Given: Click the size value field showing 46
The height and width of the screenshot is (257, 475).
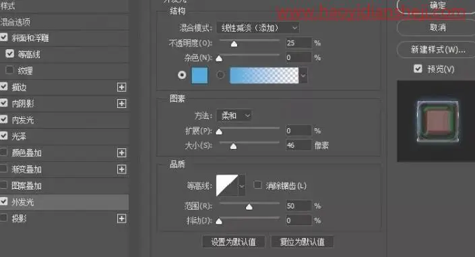Looking at the screenshot, I should pyautogui.click(x=298, y=145).
